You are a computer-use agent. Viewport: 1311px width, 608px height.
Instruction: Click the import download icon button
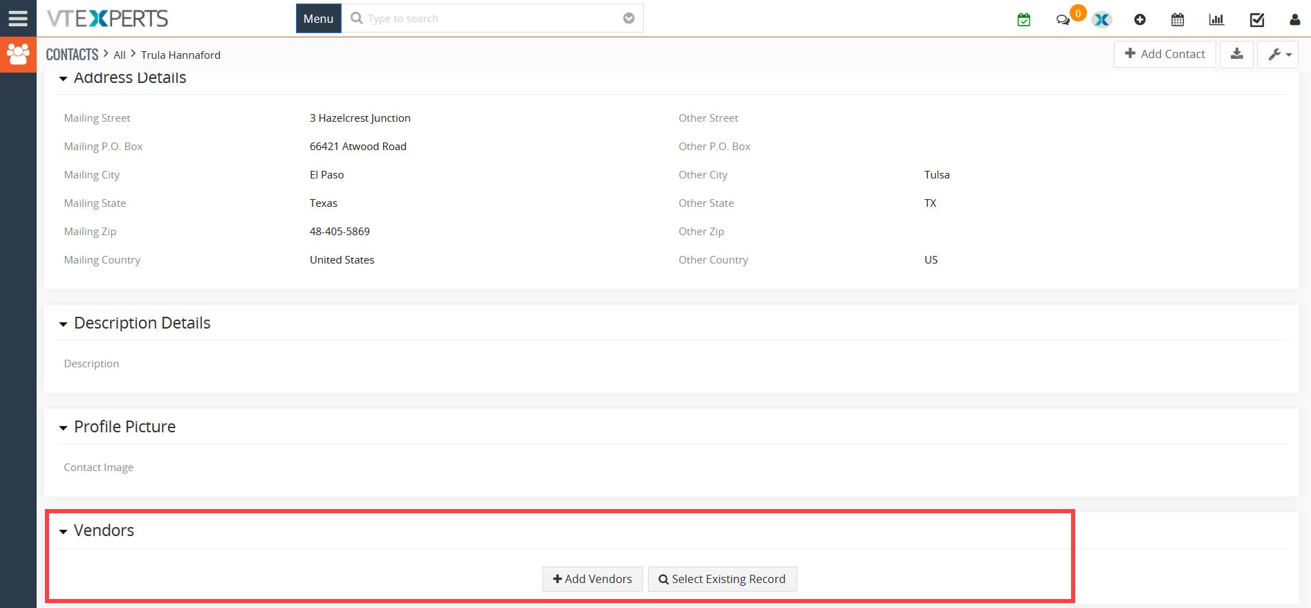click(x=1237, y=54)
